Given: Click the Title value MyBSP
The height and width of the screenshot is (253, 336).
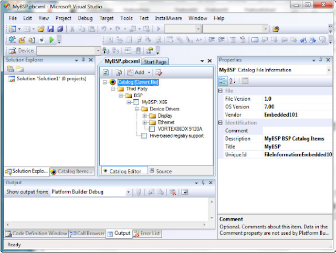Looking at the screenshot, I should click(272, 147).
